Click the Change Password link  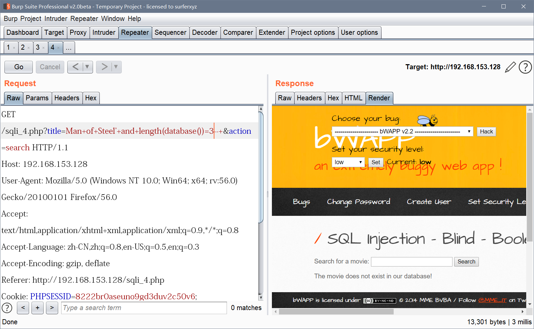coord(358,202)
